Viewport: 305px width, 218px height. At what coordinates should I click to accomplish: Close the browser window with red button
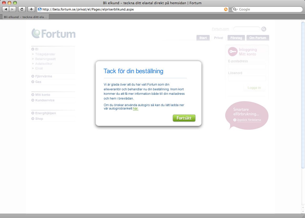[x=4, y=3]
